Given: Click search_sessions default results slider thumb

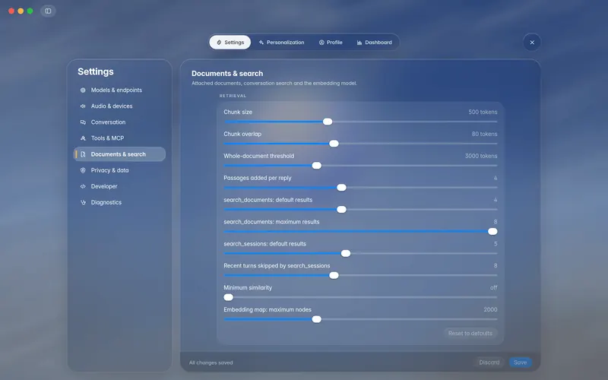Looking at the screenshot, I should click(346, 254).
